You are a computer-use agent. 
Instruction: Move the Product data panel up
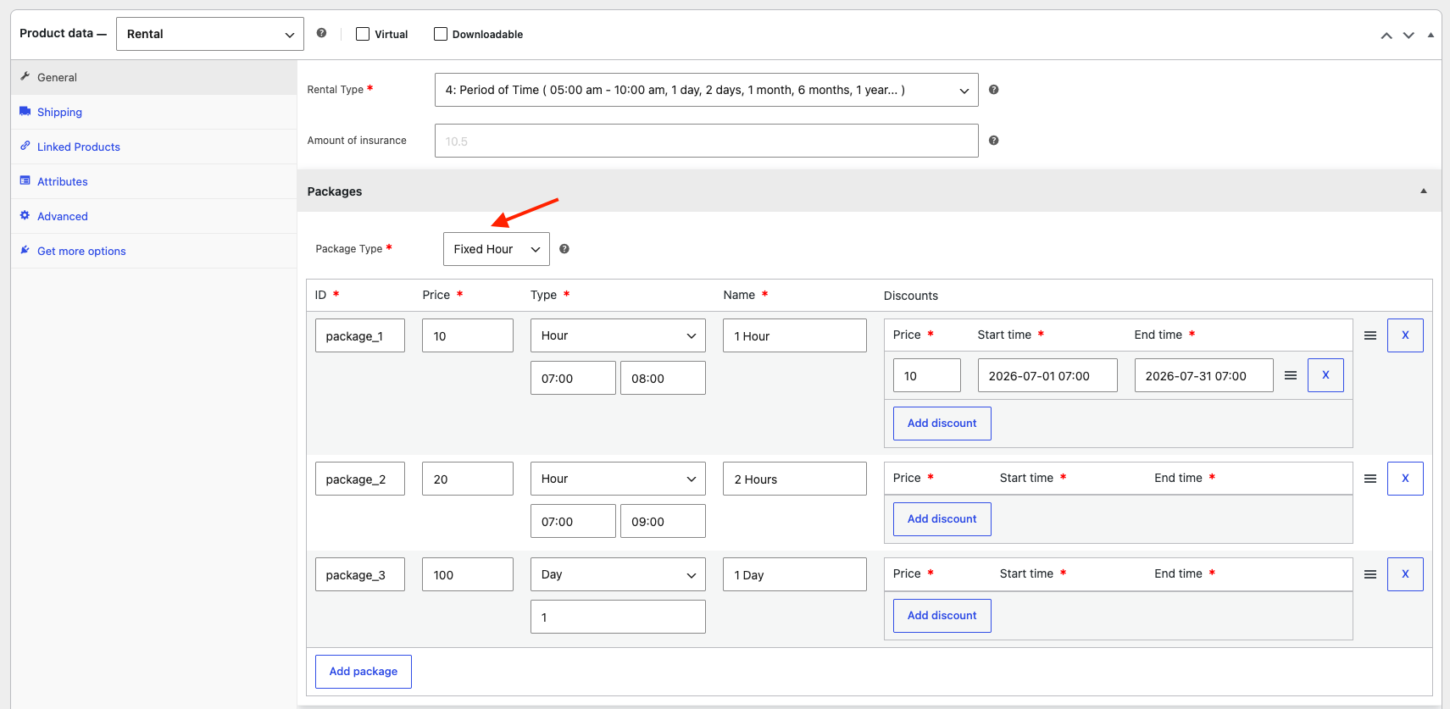(x=1386, y=35)
